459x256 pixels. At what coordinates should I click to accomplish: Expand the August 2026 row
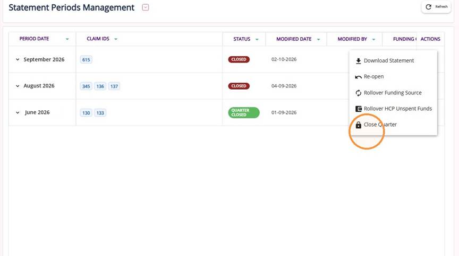[18, 86]
